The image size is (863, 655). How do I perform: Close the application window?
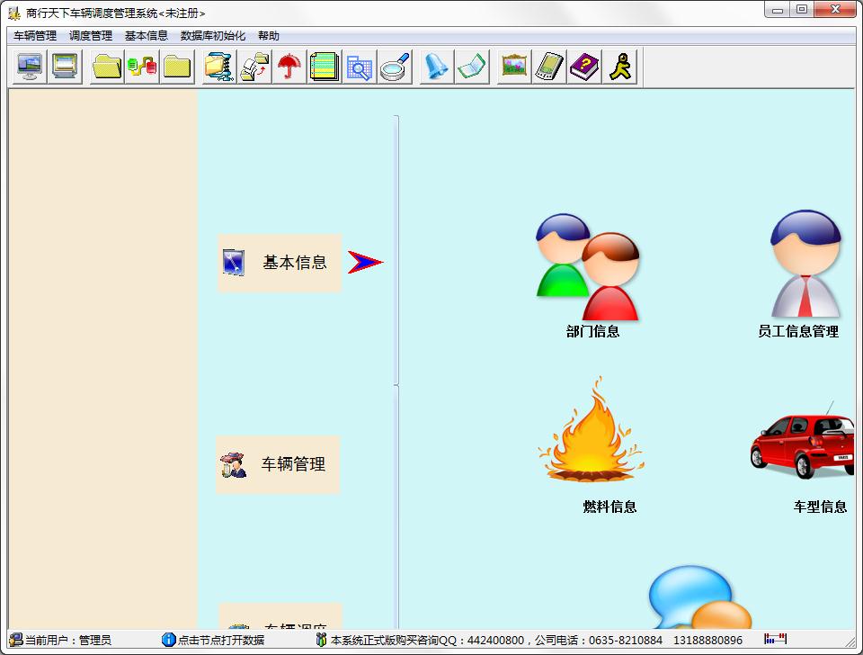pyautogui.click(x=835, y=10)
